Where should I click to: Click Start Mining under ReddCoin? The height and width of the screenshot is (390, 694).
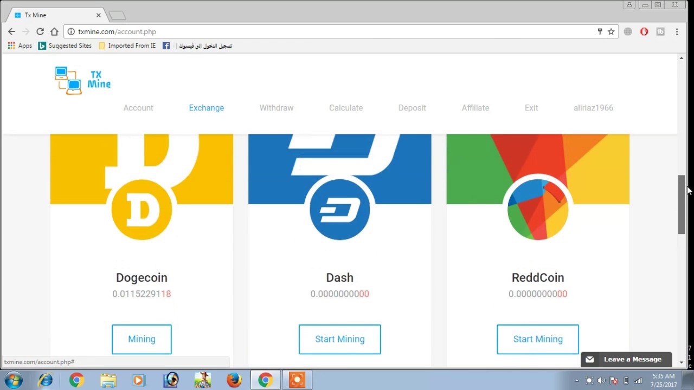click(538, 339)
